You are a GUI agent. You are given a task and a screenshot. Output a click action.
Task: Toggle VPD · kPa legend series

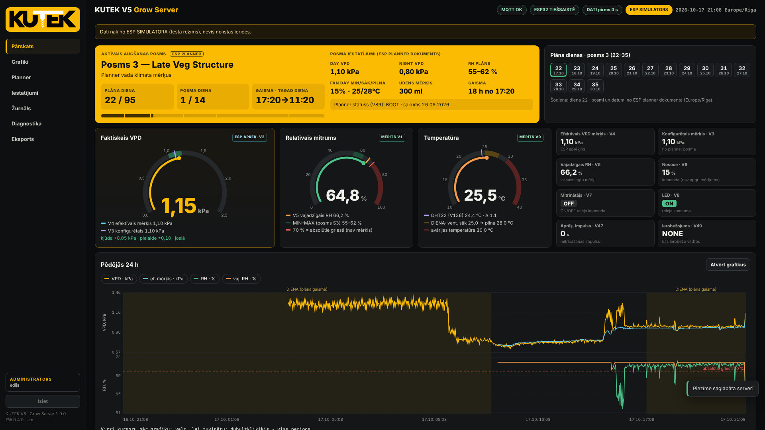(x=119, y=279)
